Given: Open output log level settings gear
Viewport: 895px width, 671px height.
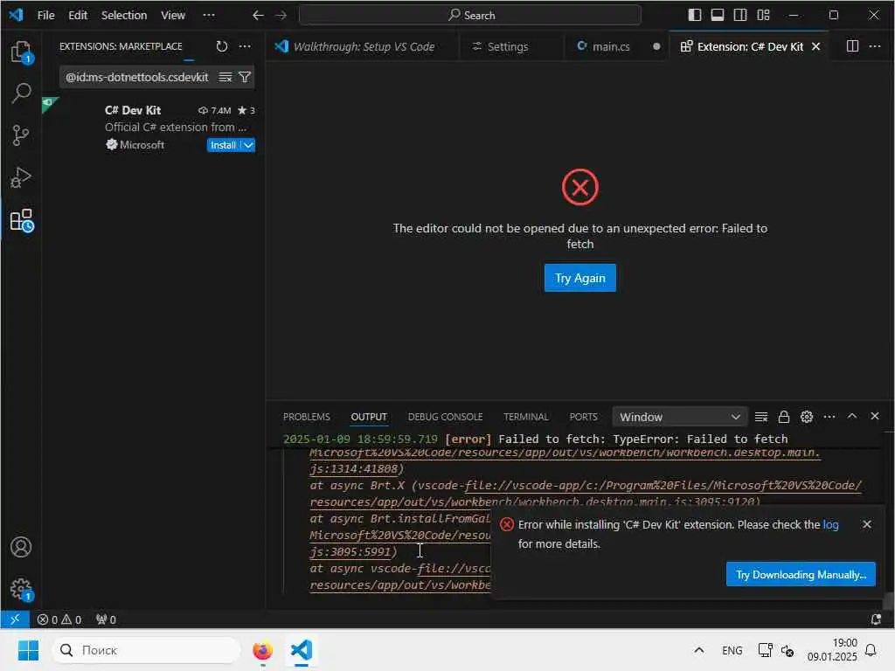Looking at the screenshot, I should (807, 417).
